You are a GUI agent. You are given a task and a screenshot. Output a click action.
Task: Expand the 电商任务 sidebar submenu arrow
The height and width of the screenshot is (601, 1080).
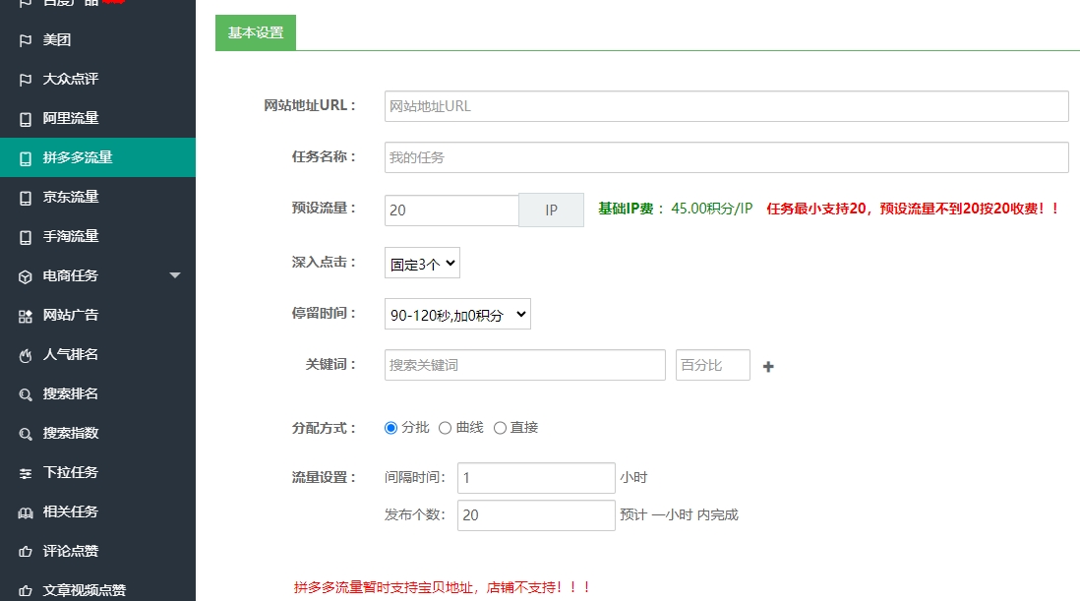pos(175,275)
